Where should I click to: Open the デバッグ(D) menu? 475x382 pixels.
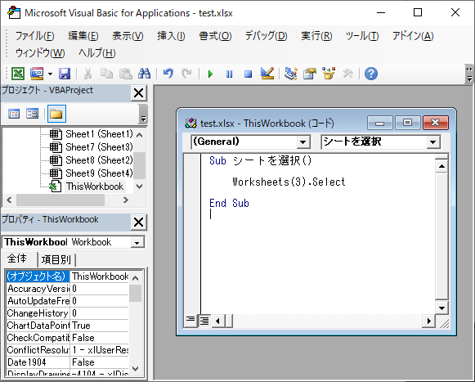point(266,36)
